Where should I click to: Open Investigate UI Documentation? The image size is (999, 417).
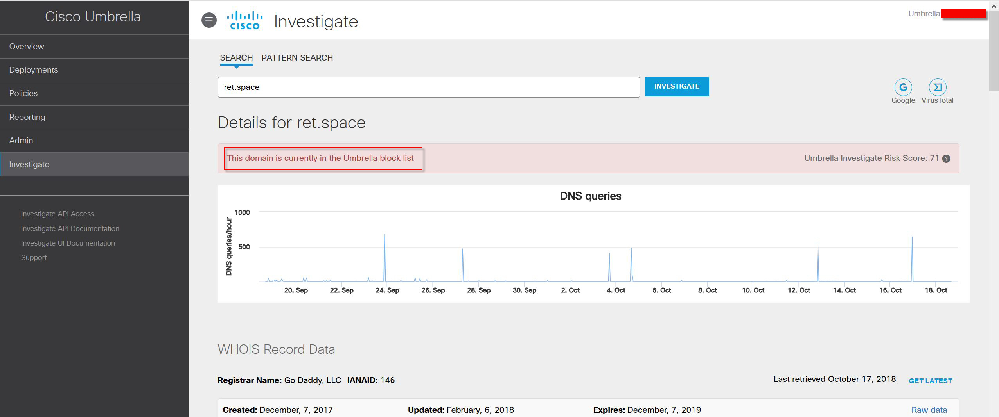[68, 243]
